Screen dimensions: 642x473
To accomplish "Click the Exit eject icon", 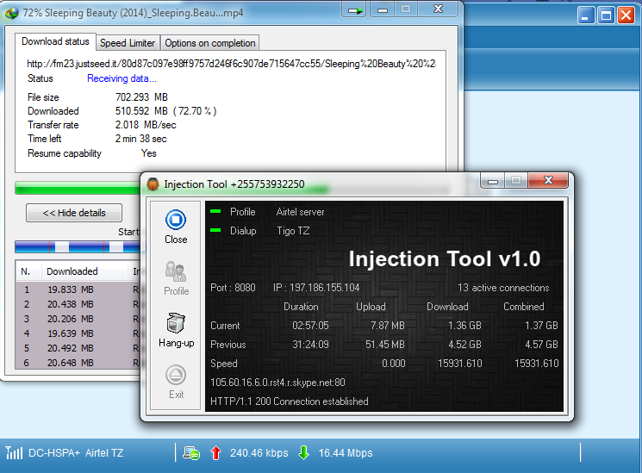I will pyautogui.click(x=176, y=375).
